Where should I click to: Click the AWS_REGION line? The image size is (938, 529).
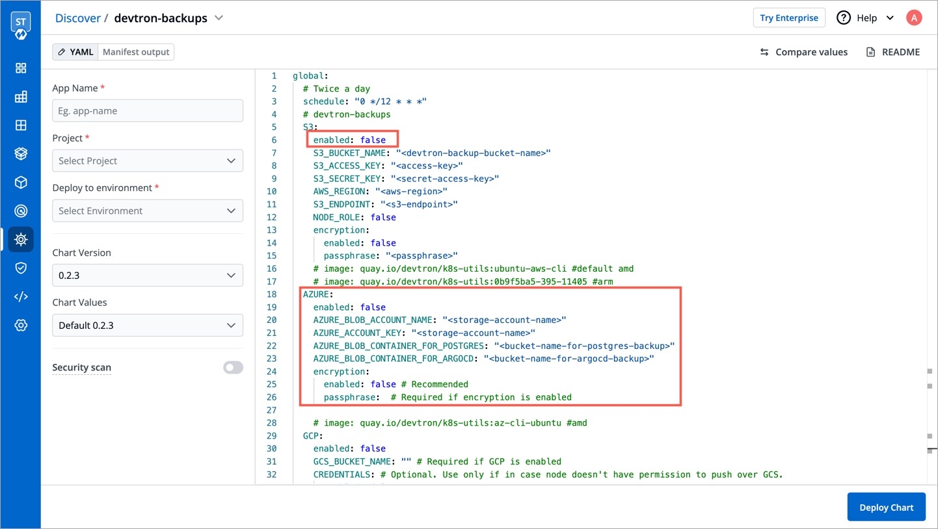click(x=380, y=191)
